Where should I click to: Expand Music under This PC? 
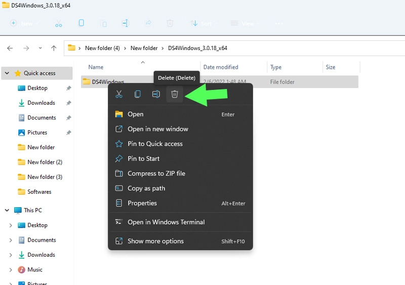click(11, 270)
